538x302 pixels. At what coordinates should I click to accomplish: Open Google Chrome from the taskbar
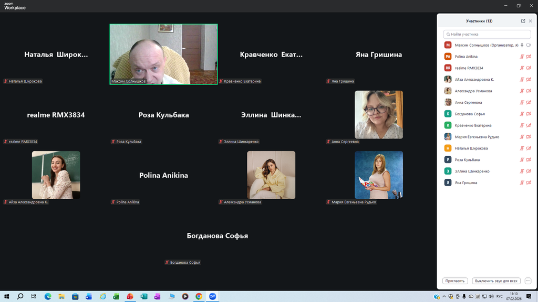199,296
